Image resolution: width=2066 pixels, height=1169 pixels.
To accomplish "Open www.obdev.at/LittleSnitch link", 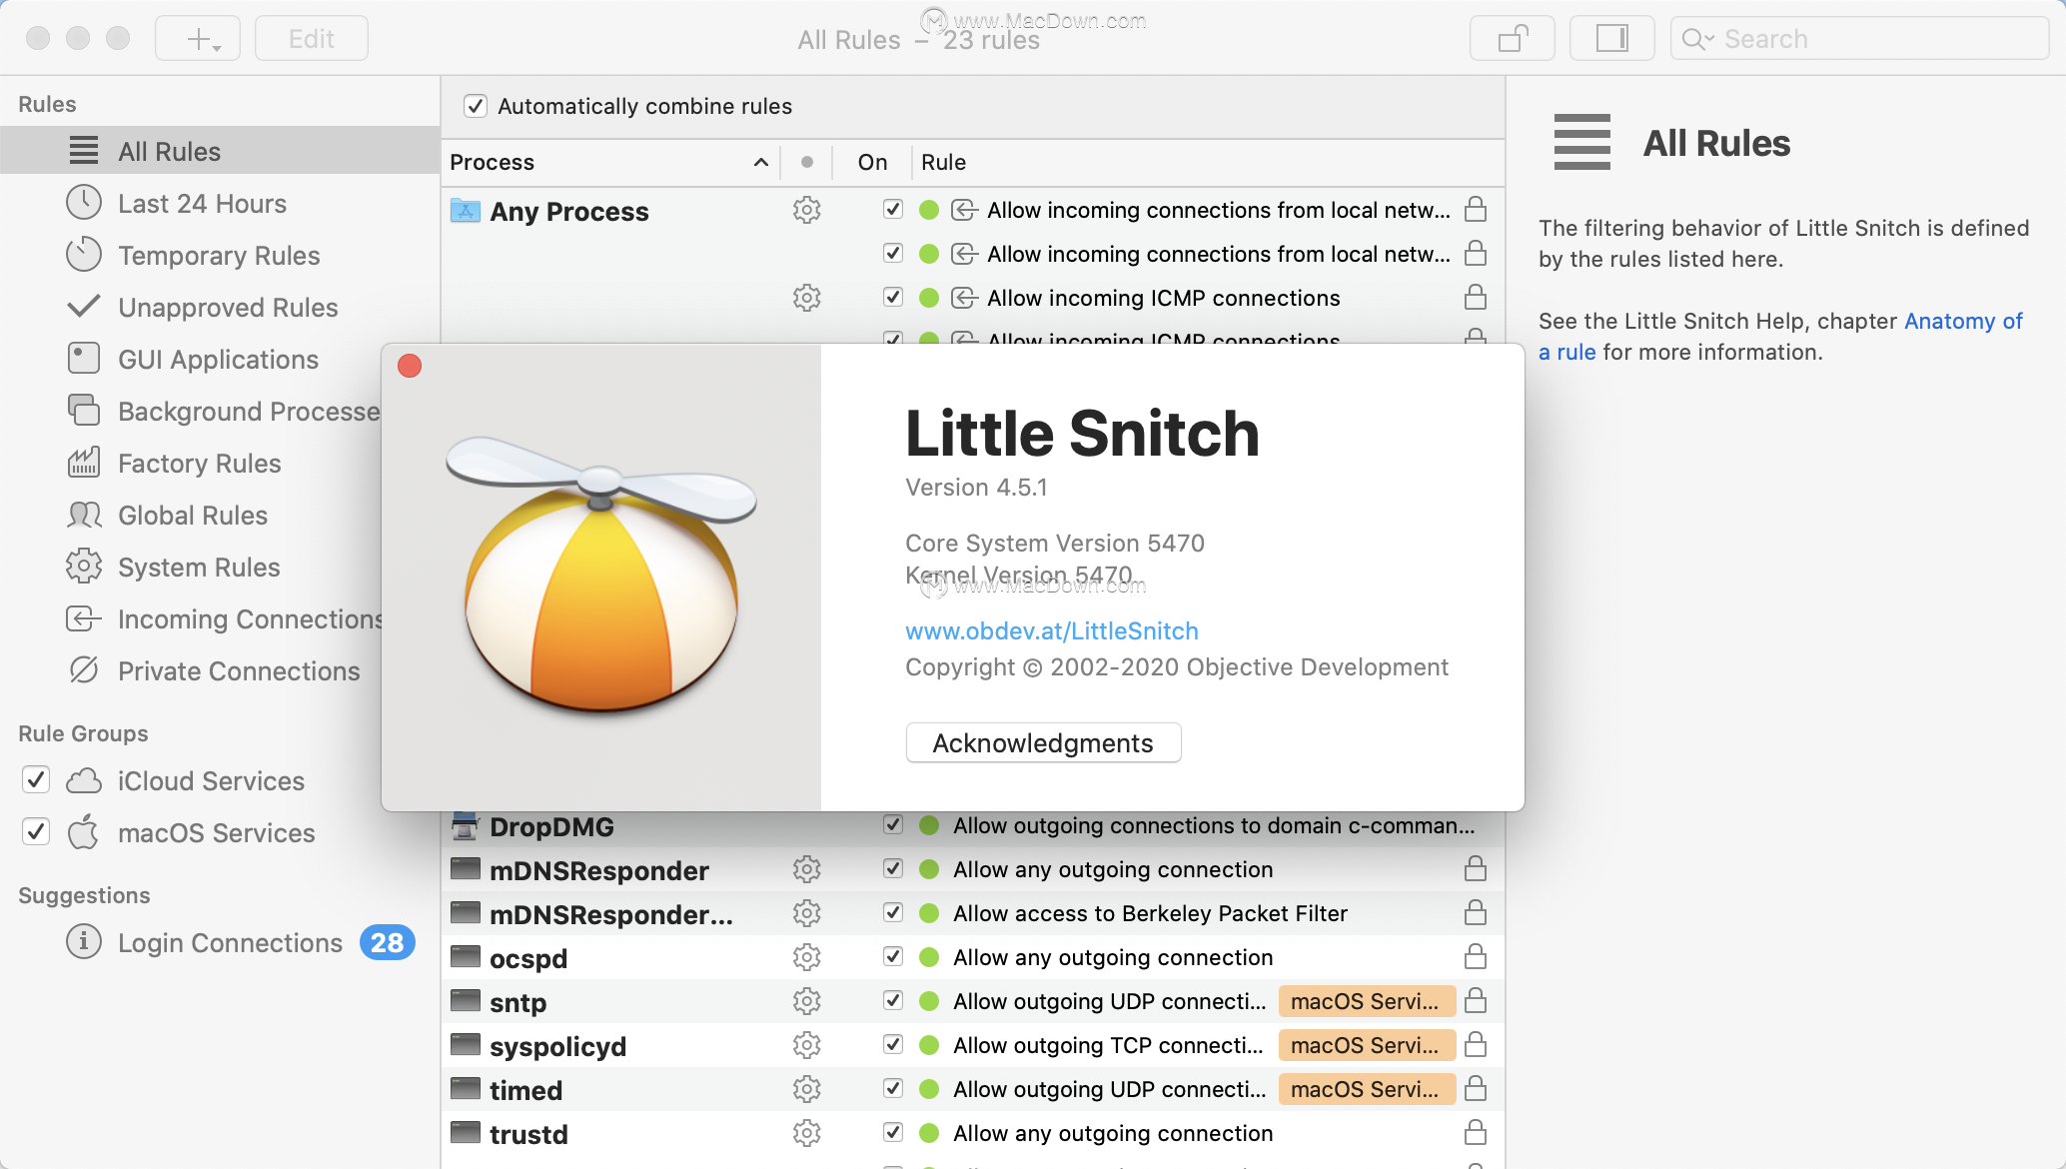I will 1052,630.
